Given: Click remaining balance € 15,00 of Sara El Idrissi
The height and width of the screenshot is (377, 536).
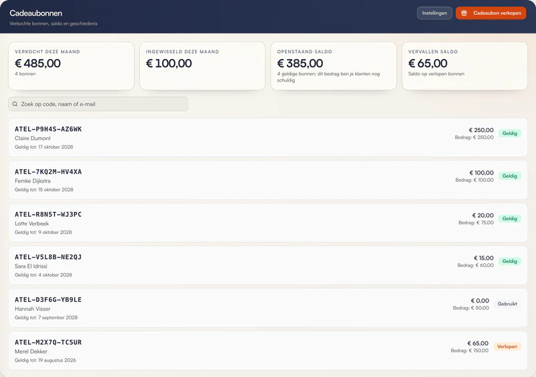Looking at the screenshot, I should pyautogui.click(x=484, y=258).
